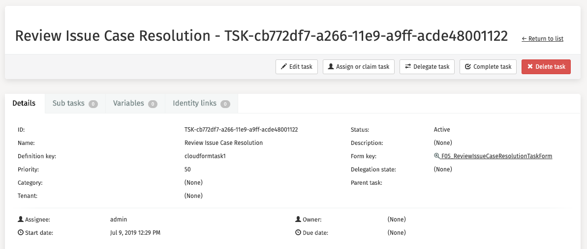Click the arrows icon on Delegate task
Viewport: 587px width, 249px height.
click(x=408, y=67)
